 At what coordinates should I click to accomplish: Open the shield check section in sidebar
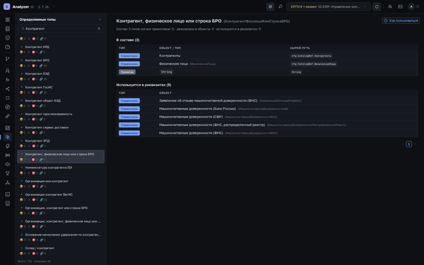point(7,38)
